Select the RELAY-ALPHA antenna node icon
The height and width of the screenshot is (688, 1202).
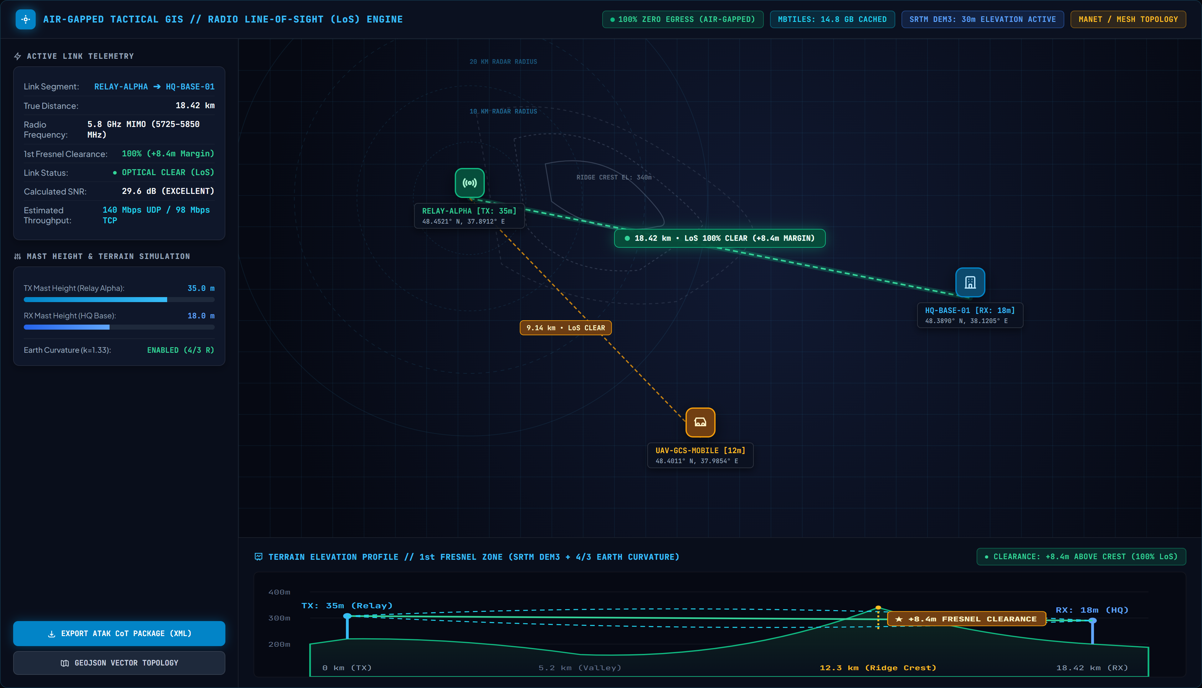470,183
